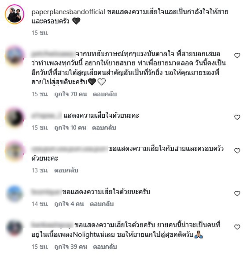247x262 pixels.
Task: Open avatar of the 70-likes commenter
Action: coord(15,56)
